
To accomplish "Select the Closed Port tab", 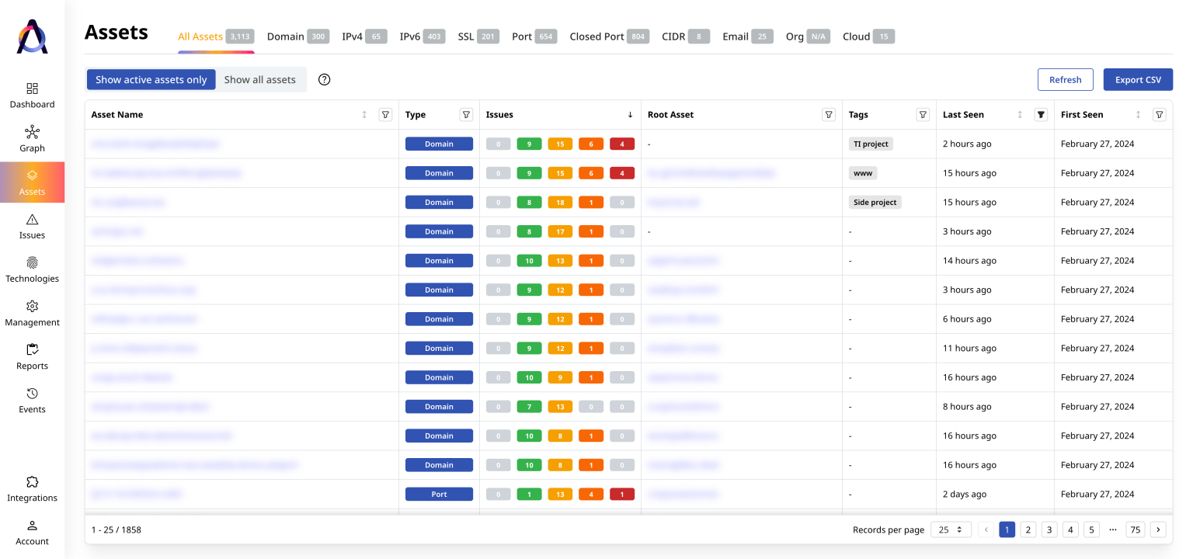I will (x=608, y=36).
